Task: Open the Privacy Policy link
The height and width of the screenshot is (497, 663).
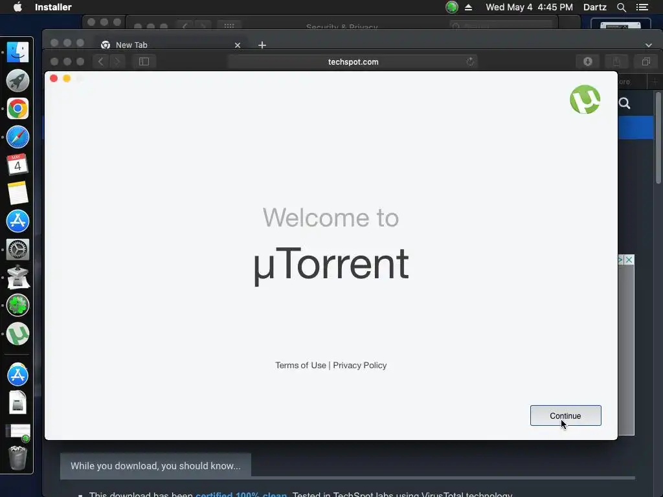Action: click(x=360, y=365)
